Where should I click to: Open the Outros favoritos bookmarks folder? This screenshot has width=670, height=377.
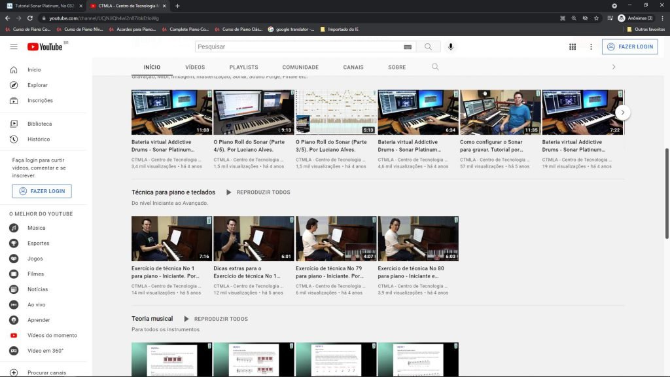(646, 29)
